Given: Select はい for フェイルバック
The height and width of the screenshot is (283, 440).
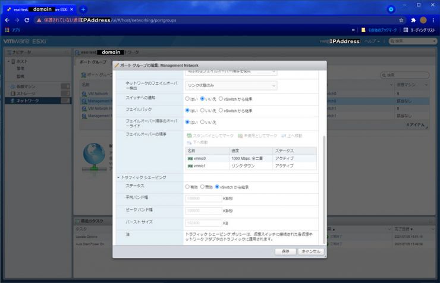Looking at the screenshot, I should [187, 111].
